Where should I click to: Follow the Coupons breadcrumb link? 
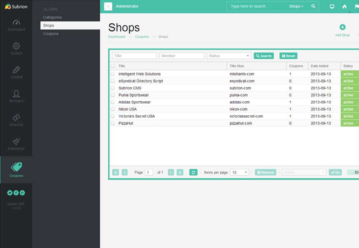click(142, 37)
